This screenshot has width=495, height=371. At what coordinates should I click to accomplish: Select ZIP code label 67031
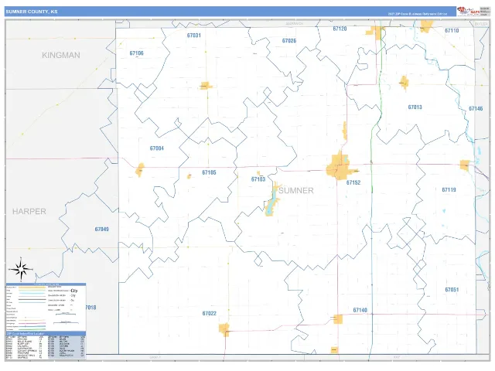[x=194, y=36]
